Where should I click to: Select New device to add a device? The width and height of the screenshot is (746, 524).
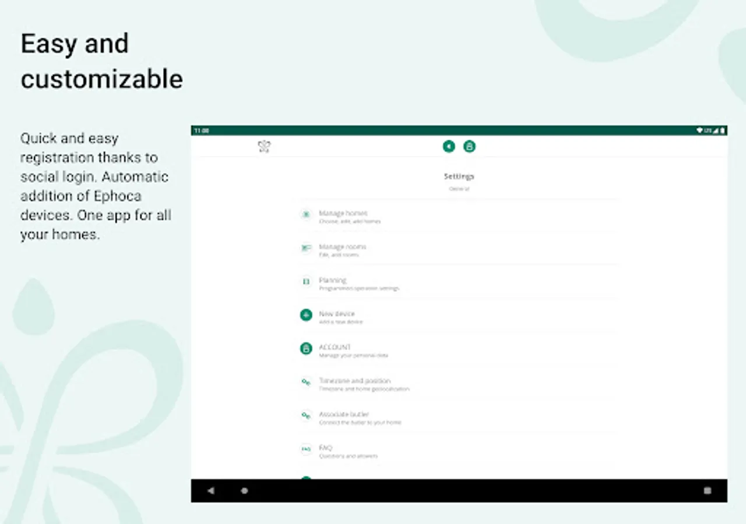pos(459,316)
